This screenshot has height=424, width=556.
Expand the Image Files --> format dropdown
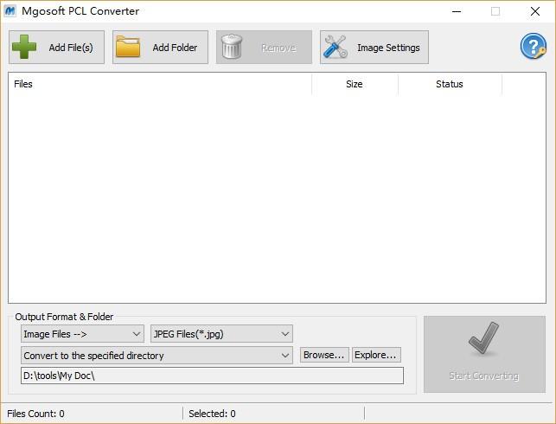[83, 334]
